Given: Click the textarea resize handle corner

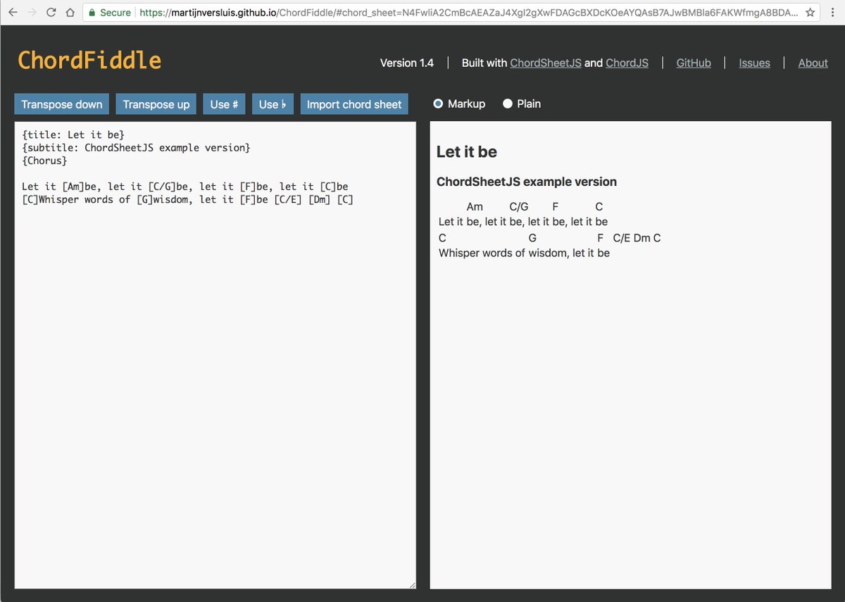Looking at the screenshot, I should [x=412, y=584].
